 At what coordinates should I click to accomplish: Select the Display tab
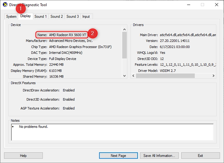[26, 16]
